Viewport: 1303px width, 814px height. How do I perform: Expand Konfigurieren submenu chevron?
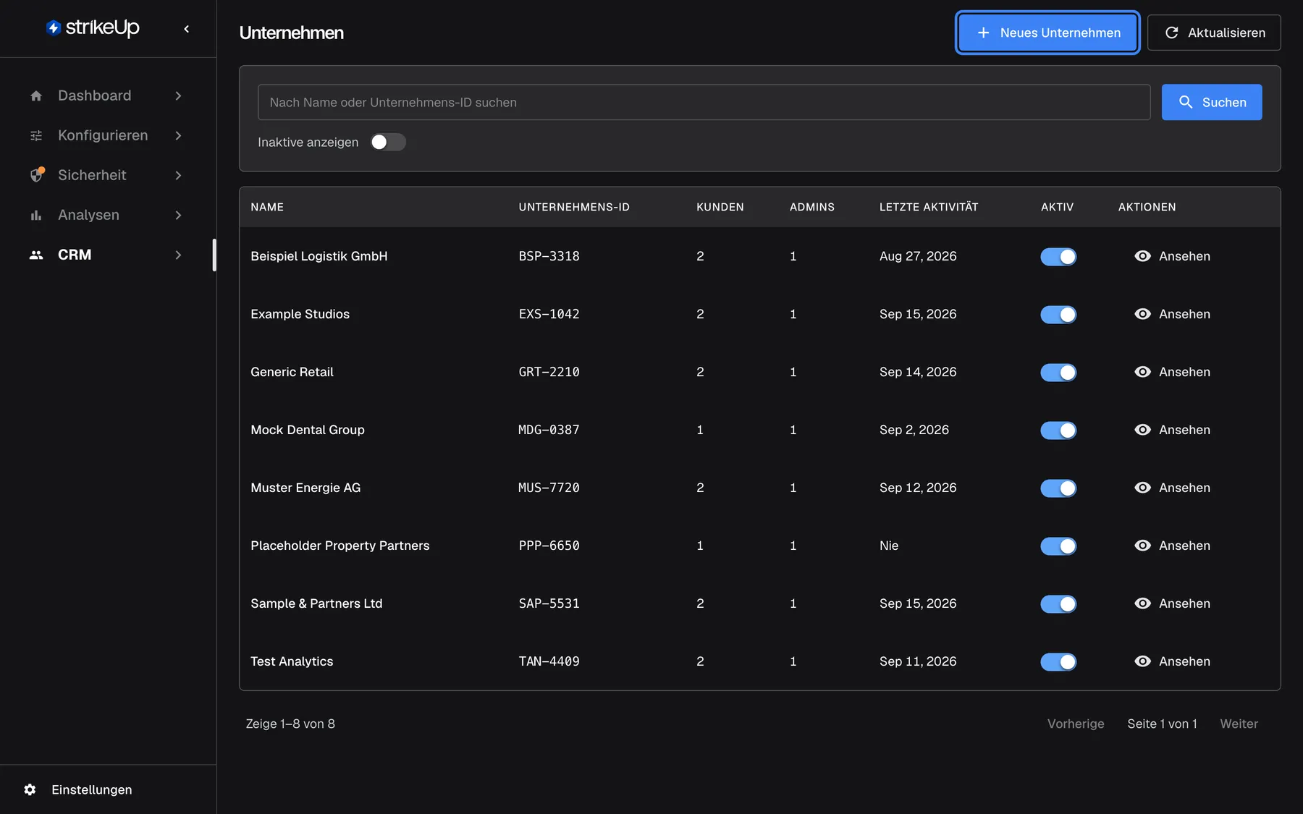point(178,135)
